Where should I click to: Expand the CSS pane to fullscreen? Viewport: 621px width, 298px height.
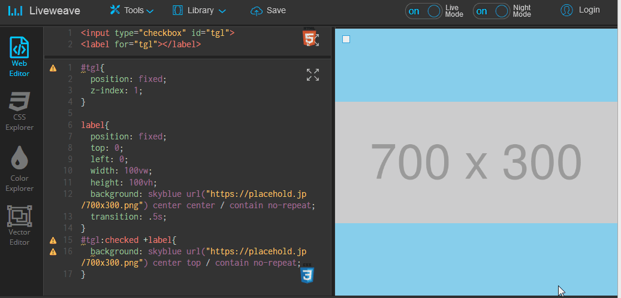tap(312, 75)
